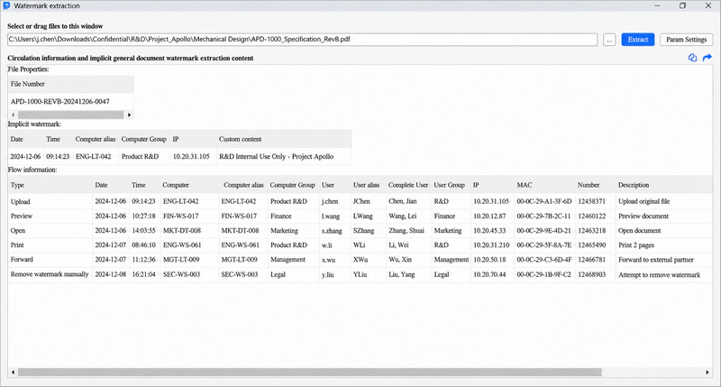Click the User Group column header
721x387 pixels.
coord(449,185)
